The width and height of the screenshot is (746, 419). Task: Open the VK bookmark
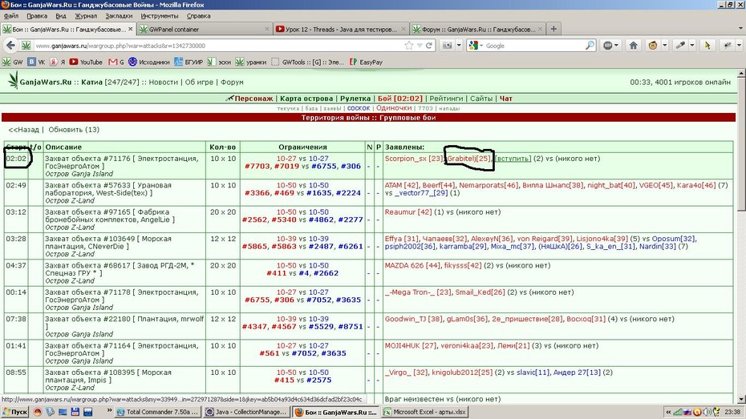tap(37, 62)
